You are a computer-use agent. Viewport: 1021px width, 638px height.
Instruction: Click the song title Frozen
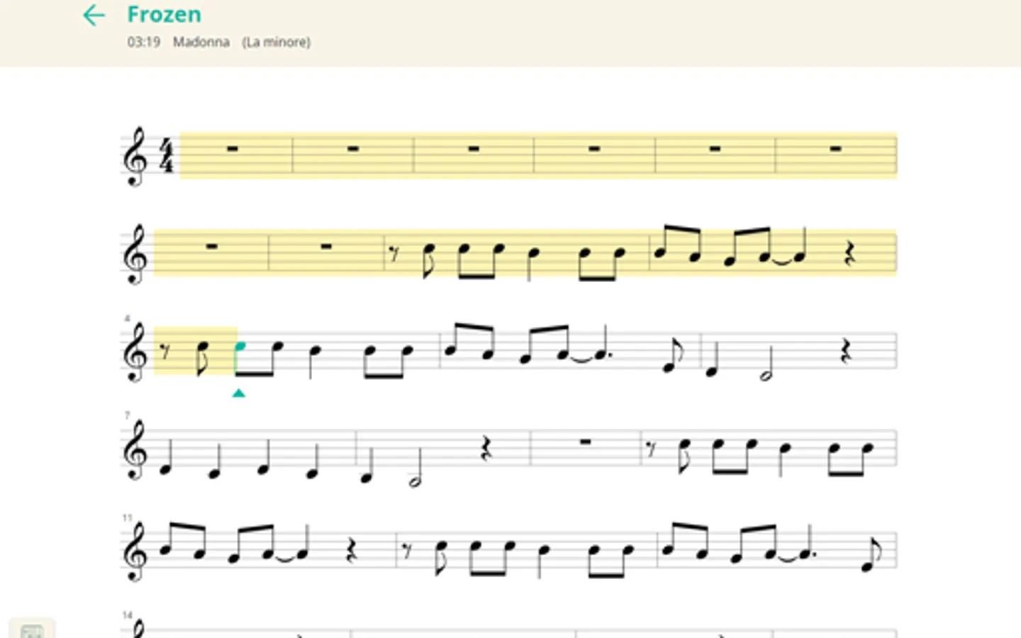(x=164, y=14)
